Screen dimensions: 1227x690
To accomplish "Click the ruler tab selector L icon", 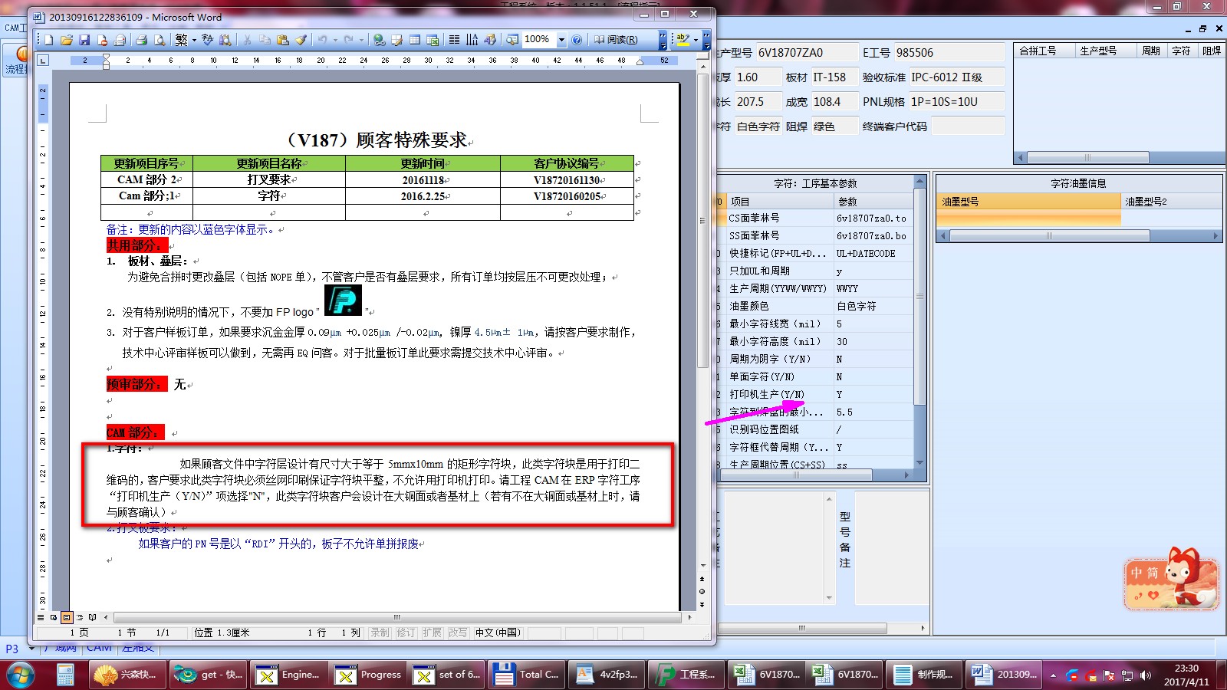I will click(43, 60).
